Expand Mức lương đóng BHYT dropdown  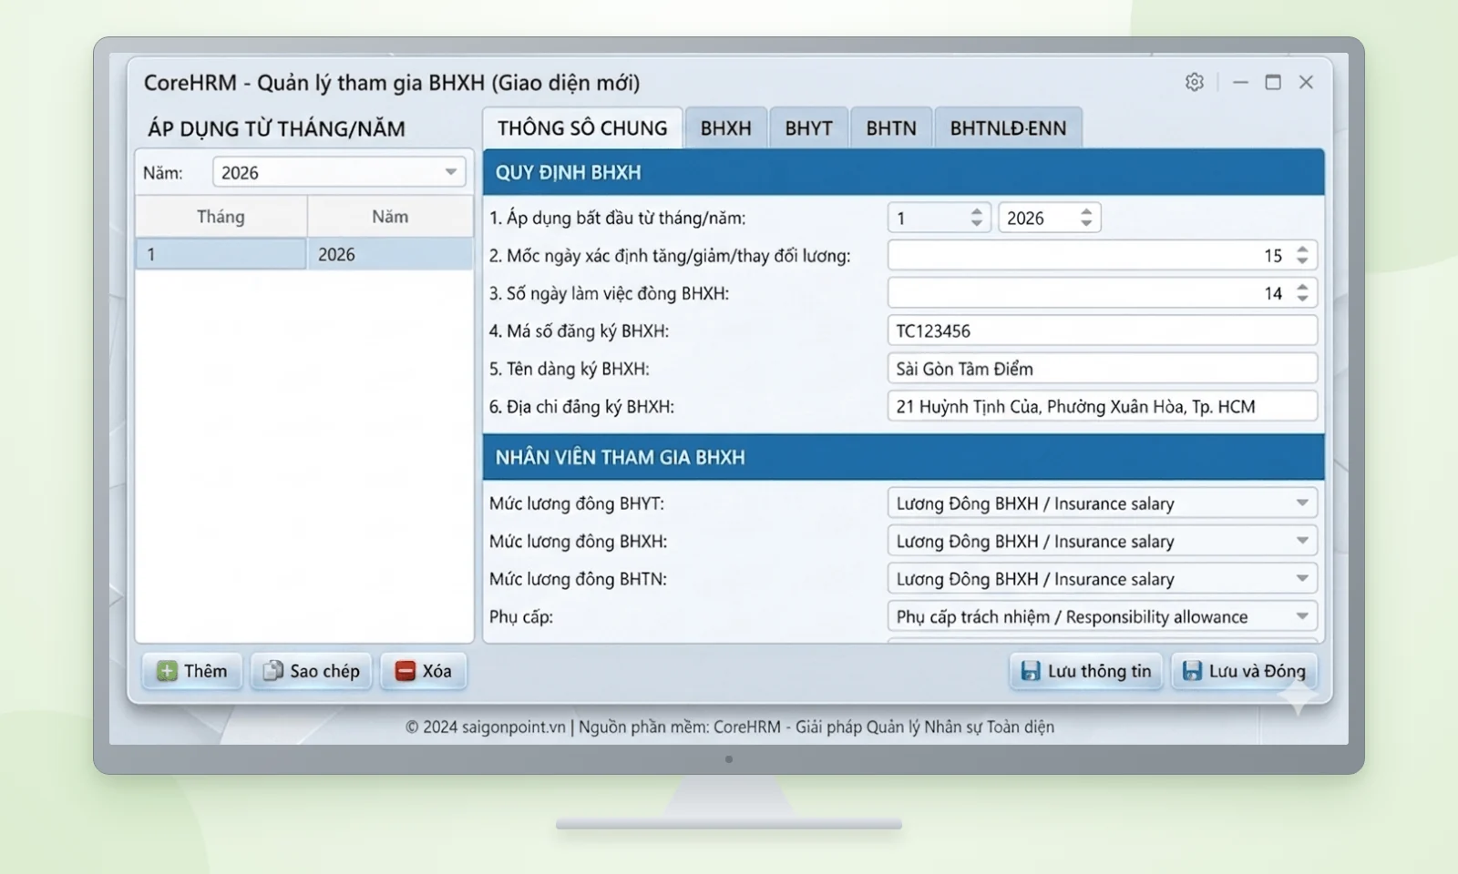(x=1103, y=503)
